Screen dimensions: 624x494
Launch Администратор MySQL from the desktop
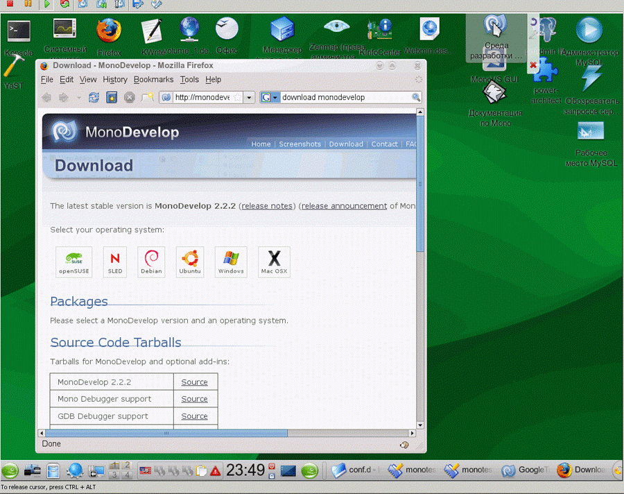point(589,31)
